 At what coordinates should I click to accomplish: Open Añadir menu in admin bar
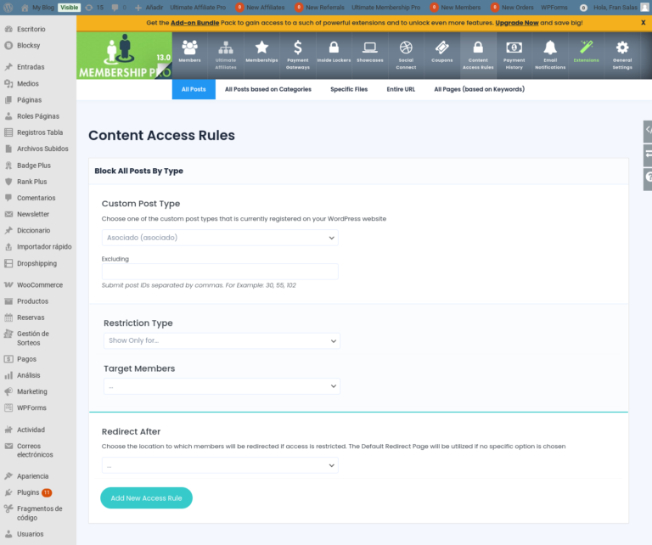149,8
